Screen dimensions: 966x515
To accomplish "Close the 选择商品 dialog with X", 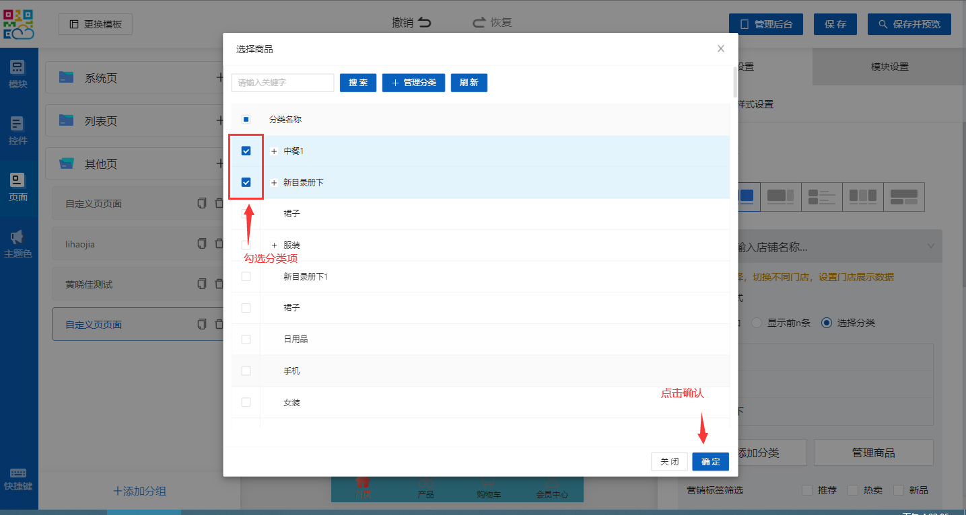I will 721,48.
